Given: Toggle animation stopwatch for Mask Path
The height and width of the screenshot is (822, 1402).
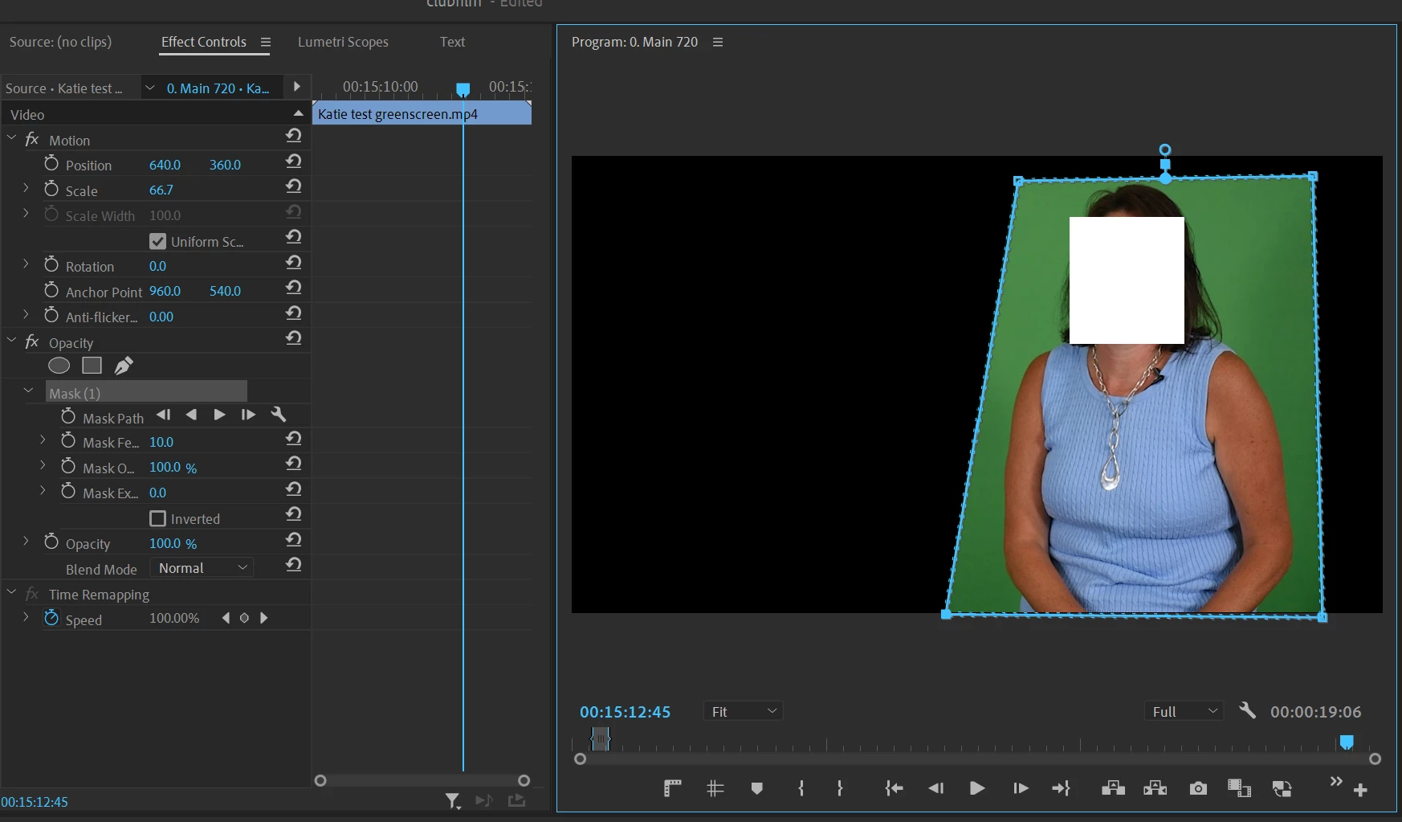Looking at the screenshot, I should coord(68,416).
